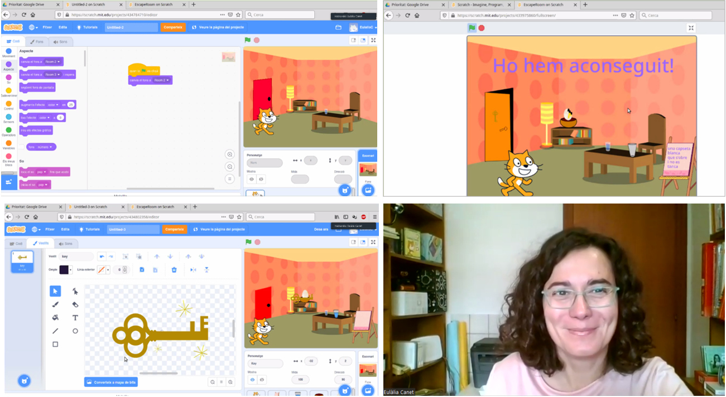Image resolution: width=726 pixels, height=397 pixels.
Task: Select the key costume thumbnail in Untitled-3
Action: (22, 263)
